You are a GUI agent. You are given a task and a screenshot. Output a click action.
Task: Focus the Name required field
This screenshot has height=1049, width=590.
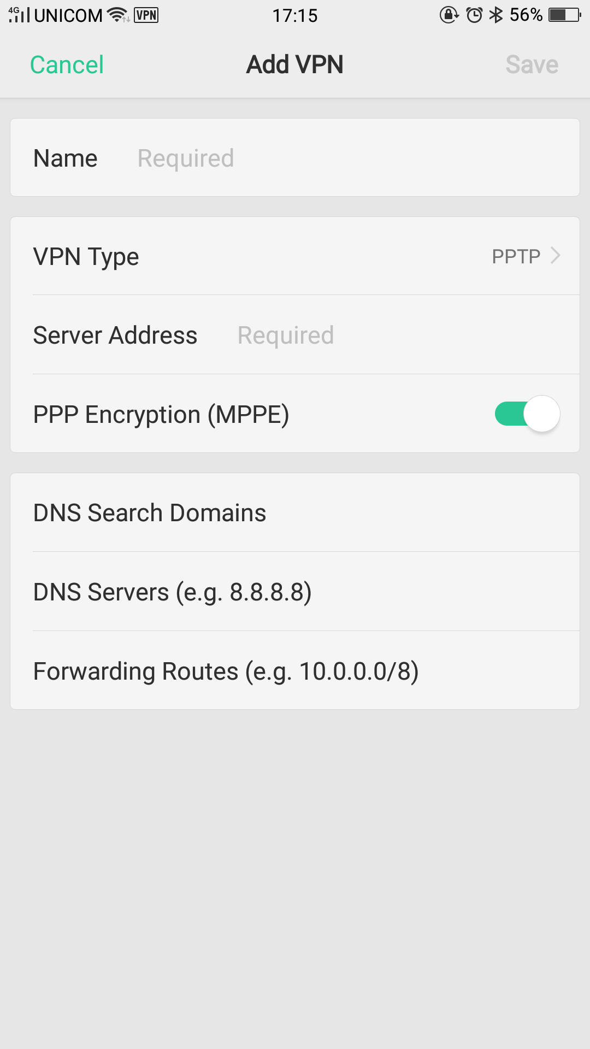350,158
